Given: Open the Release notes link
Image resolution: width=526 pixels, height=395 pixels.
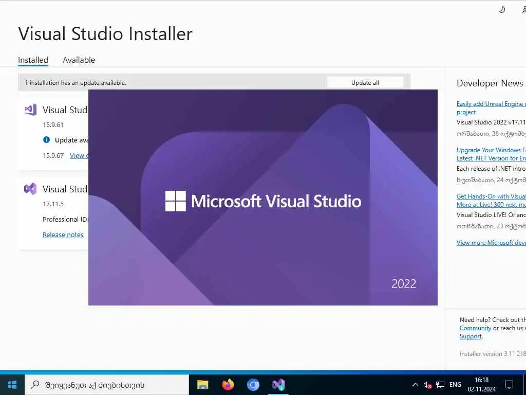Looking at the screenshot, I should [63, 235].
